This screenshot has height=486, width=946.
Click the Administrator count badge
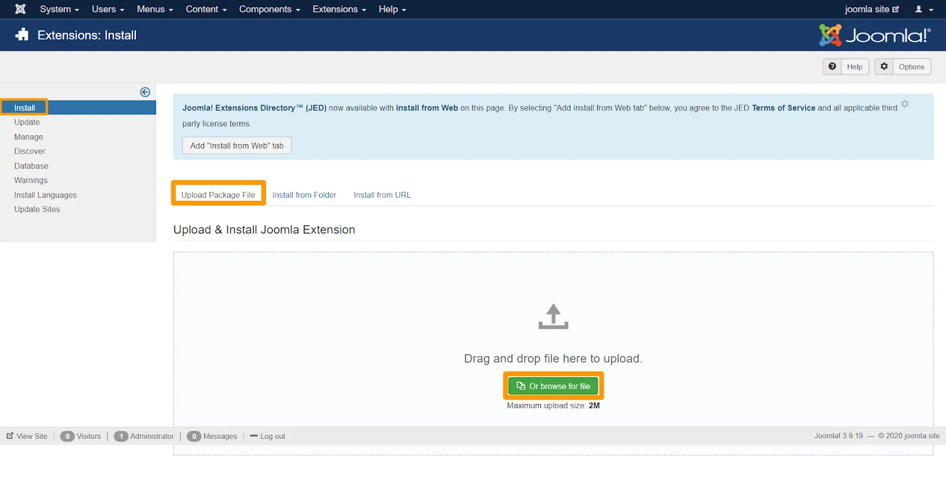coord(121,436)
